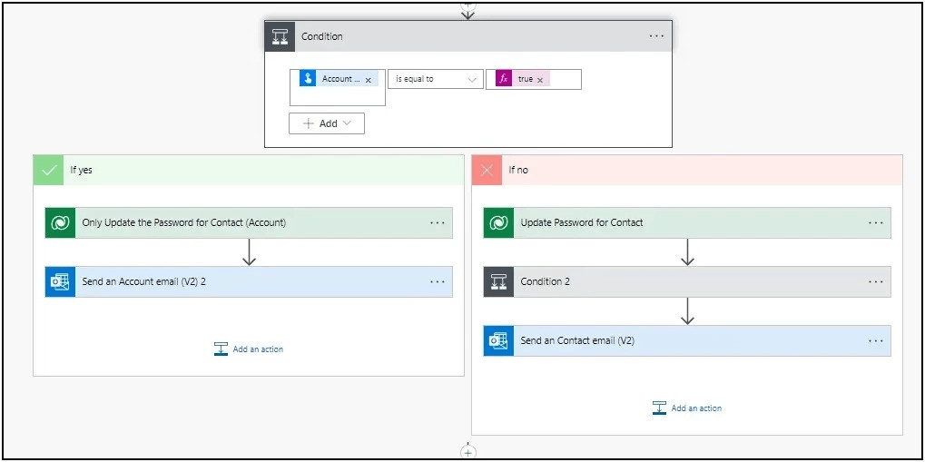Add an action in the If no branch

[x=687, y=408]
